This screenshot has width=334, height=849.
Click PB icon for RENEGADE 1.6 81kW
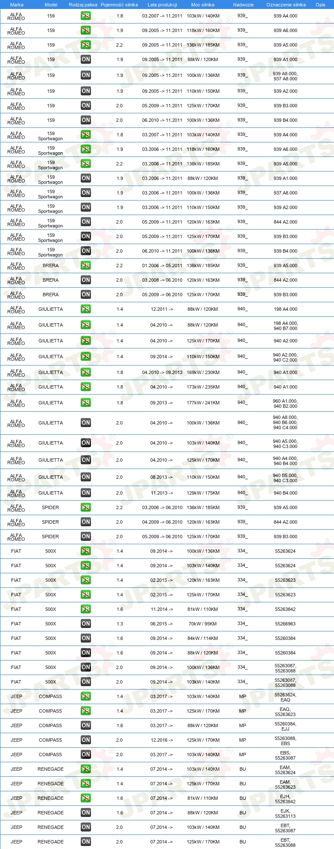[86, 798]
